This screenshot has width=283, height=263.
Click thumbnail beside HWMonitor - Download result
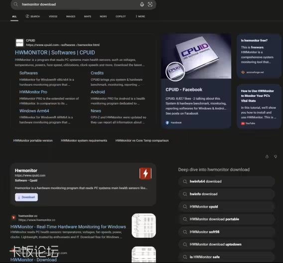(143, 255)
